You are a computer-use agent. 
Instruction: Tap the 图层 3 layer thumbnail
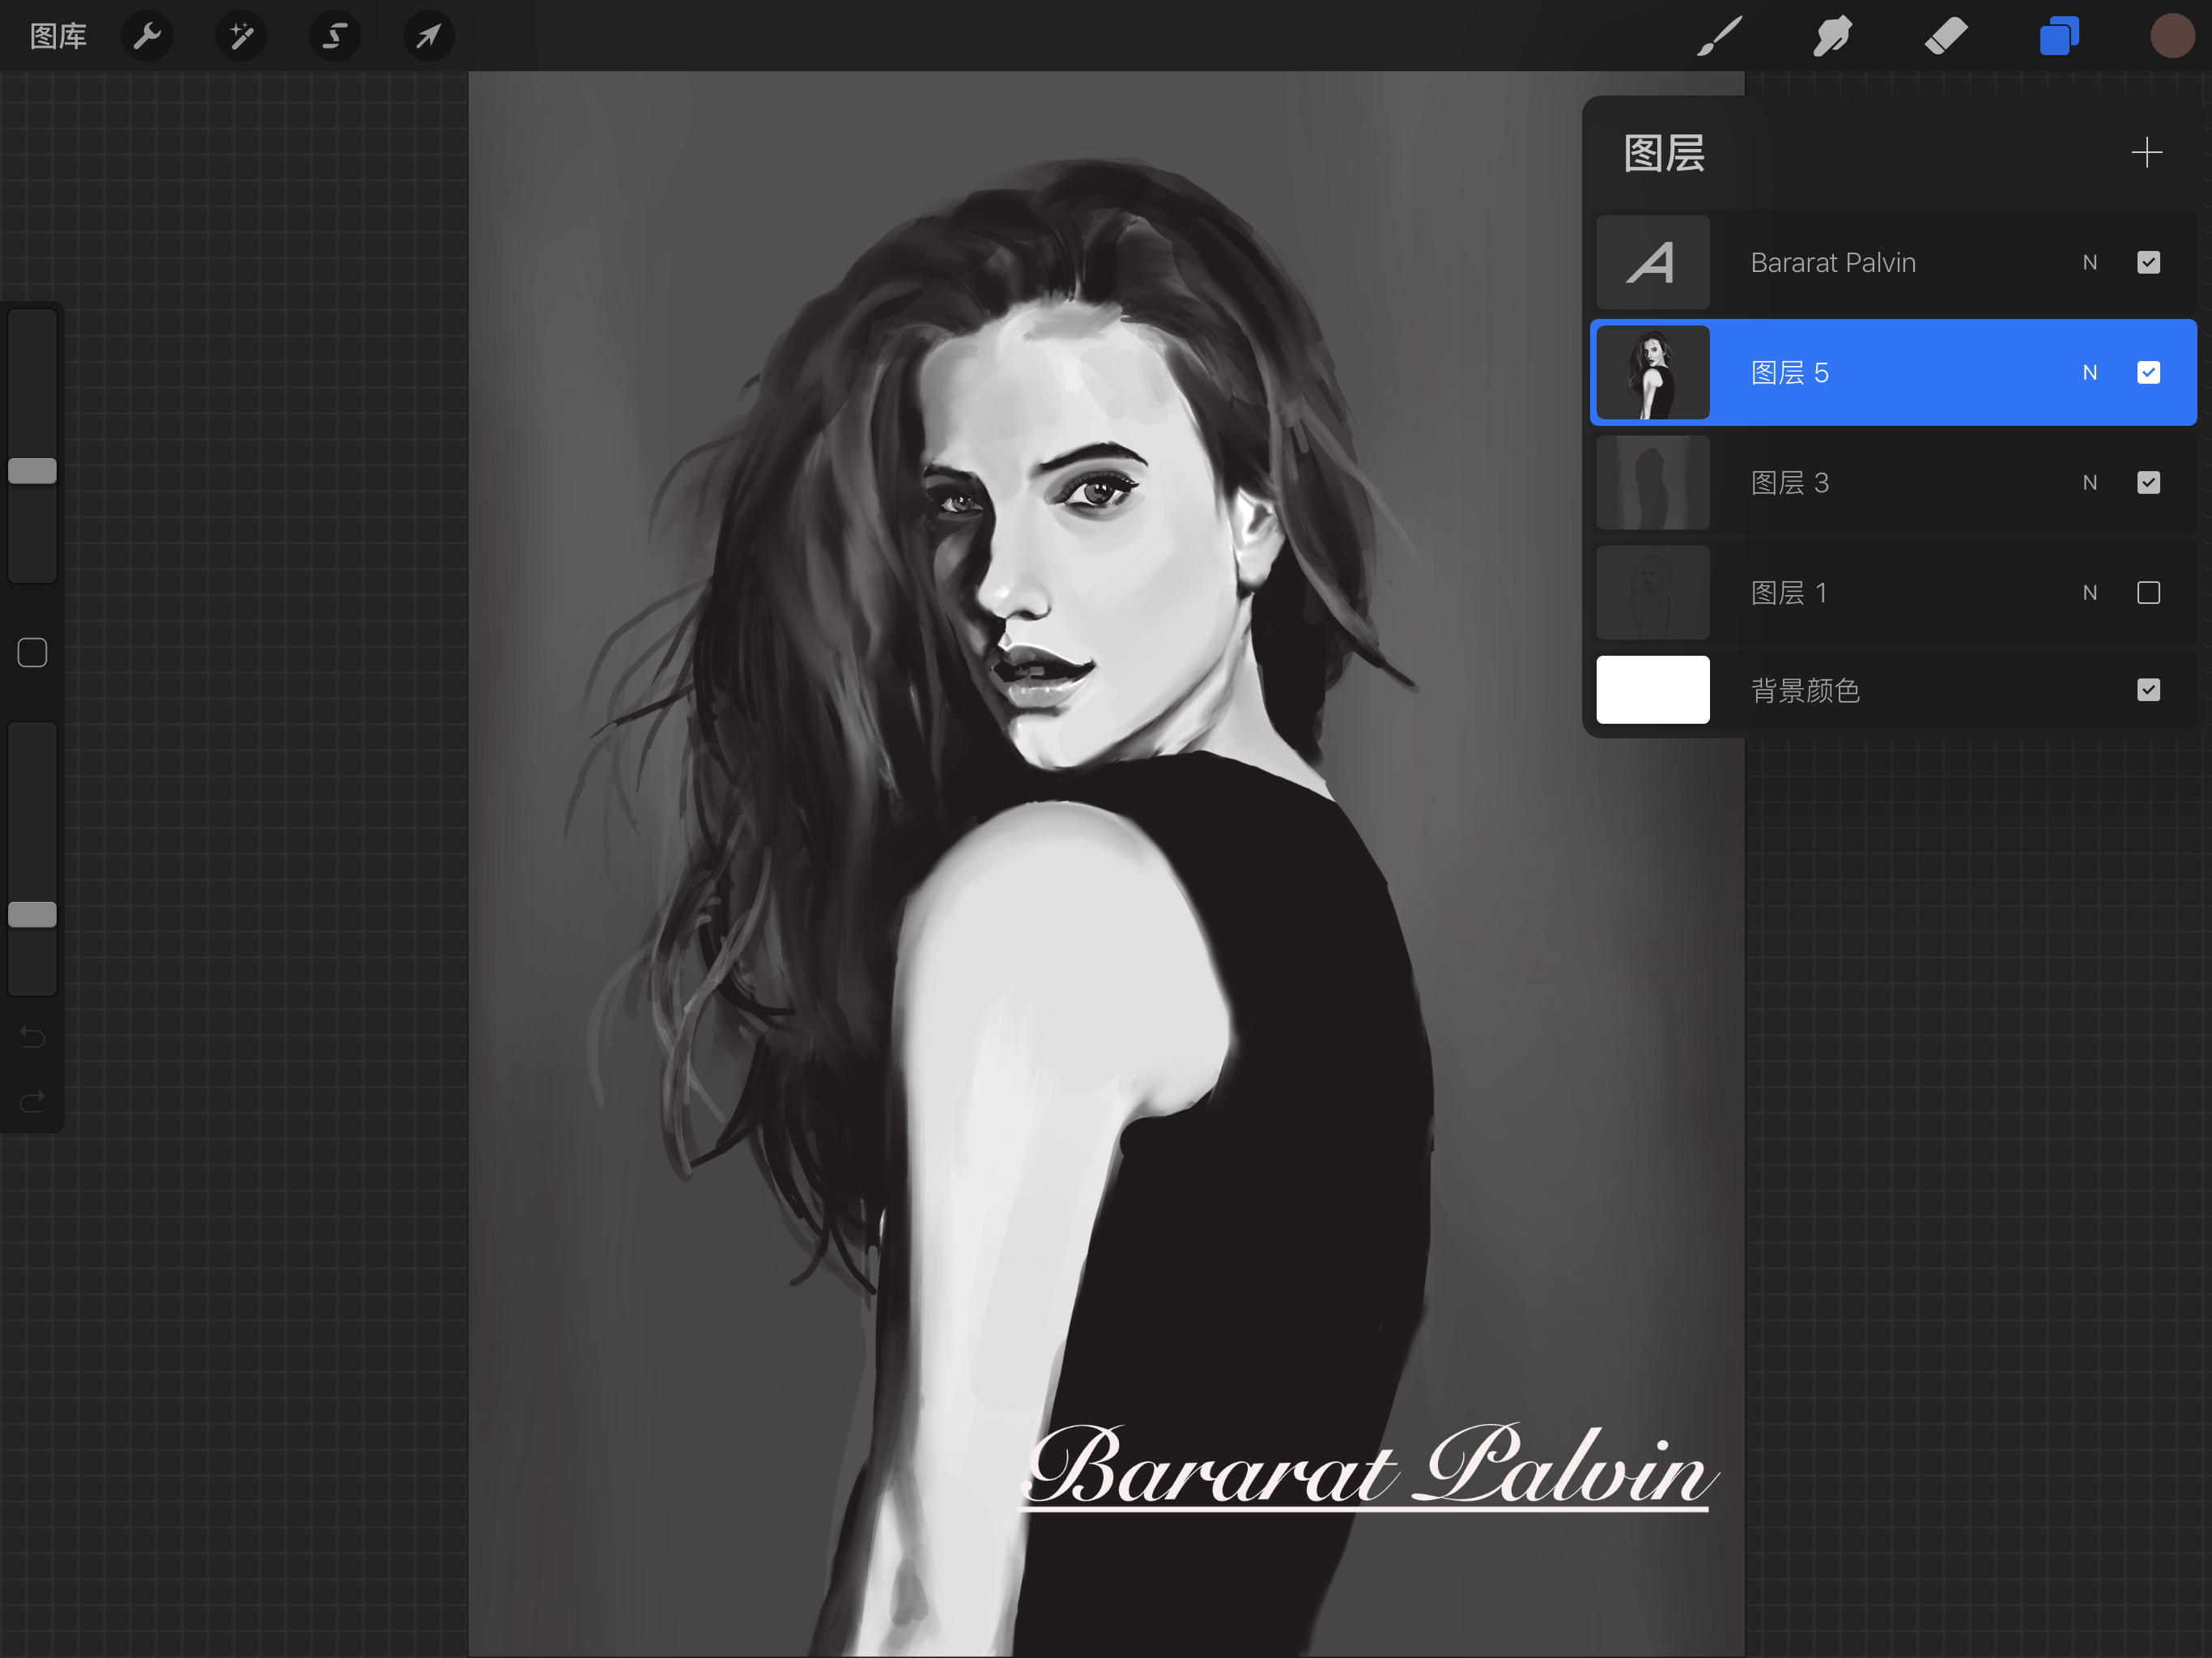tap(1652, 482)
